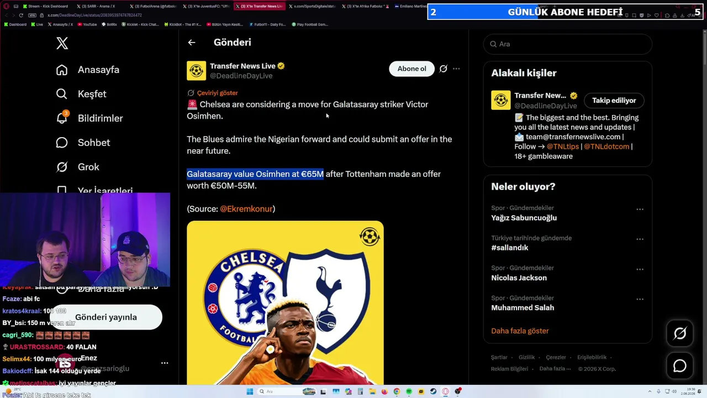The height and width of the screenshot is (398, 707).
Task: Open more options for #sallandık trend
Action: tap(640, 239)
